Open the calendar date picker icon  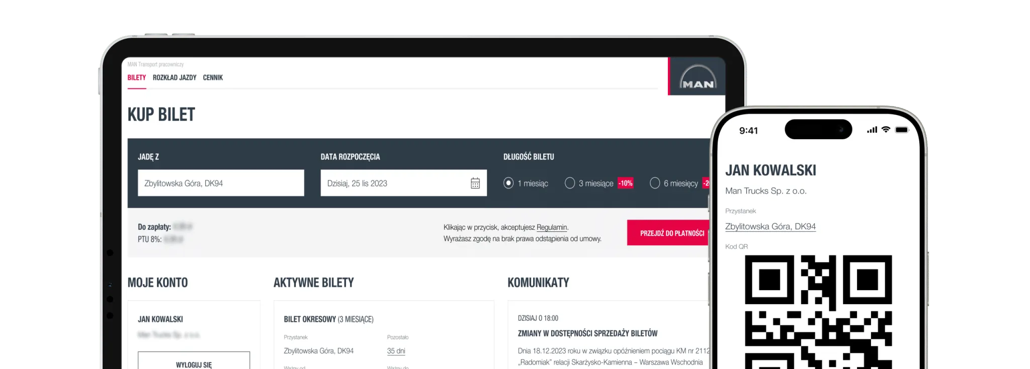[475, 183]
